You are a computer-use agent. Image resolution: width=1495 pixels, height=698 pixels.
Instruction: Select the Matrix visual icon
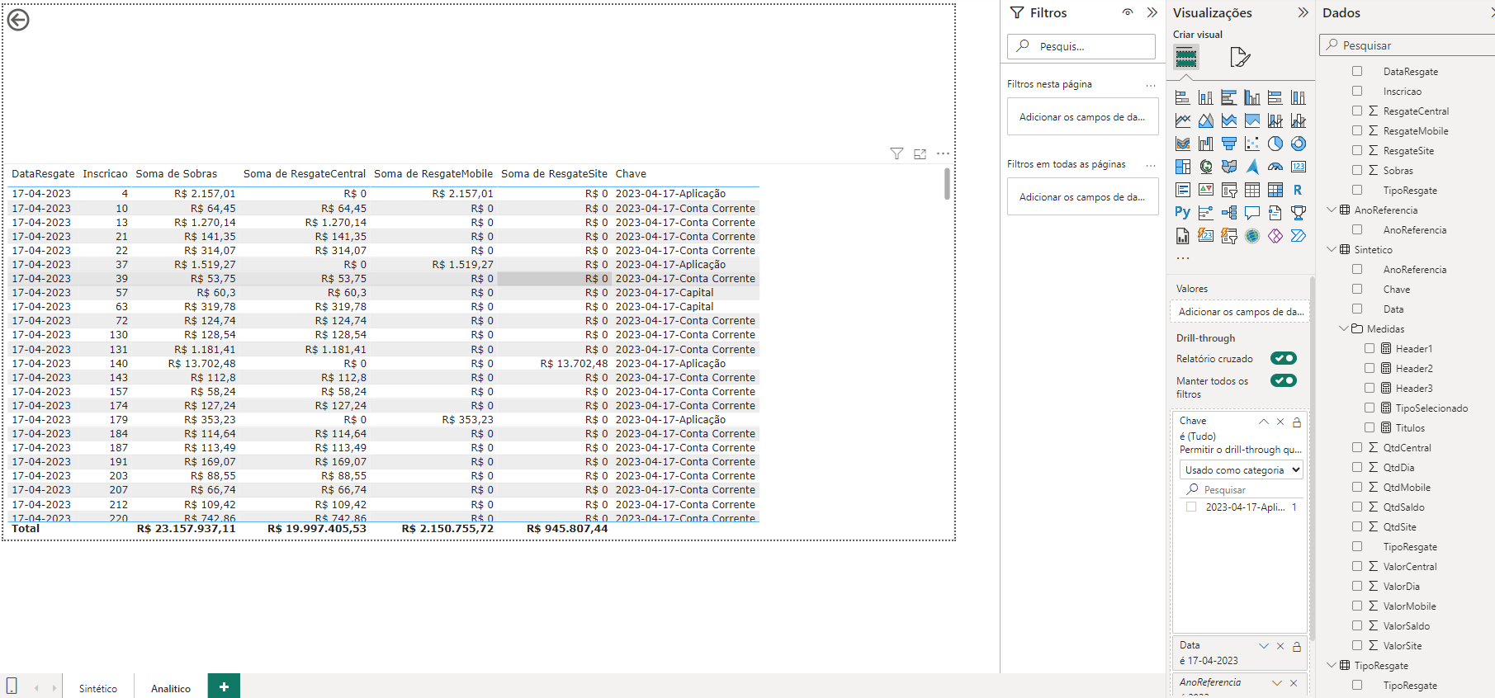[x=1275, y=190]
